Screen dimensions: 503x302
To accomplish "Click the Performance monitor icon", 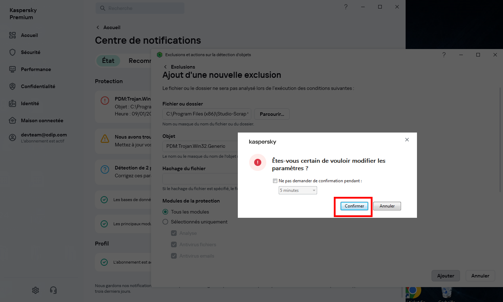I will [12, 69].
